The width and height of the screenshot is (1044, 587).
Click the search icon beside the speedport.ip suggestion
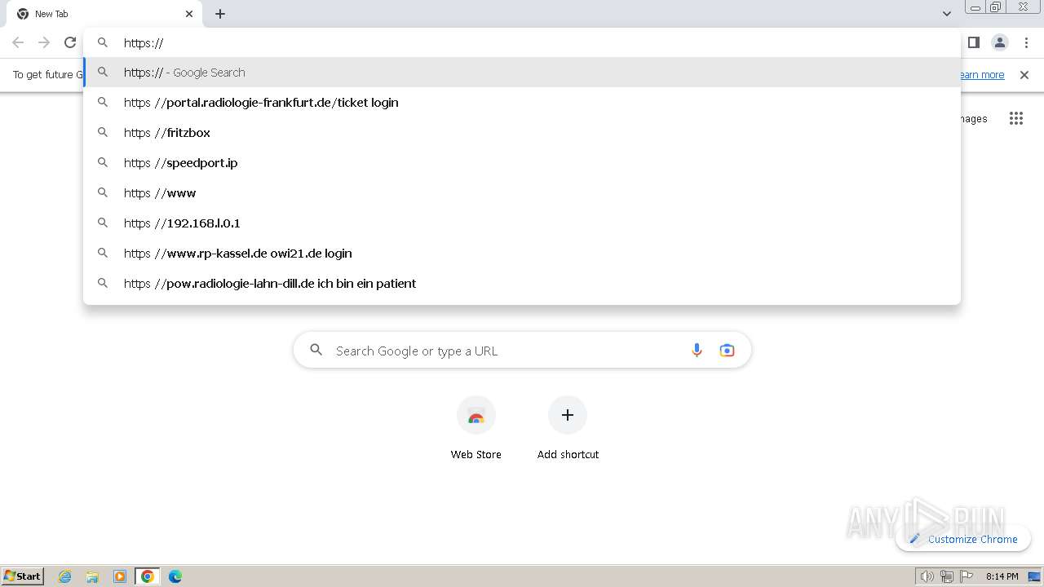[x=103, y=162]
